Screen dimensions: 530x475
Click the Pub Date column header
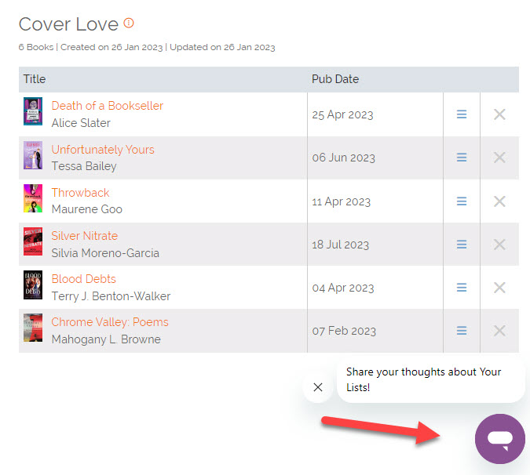click(x=335, y=79)
